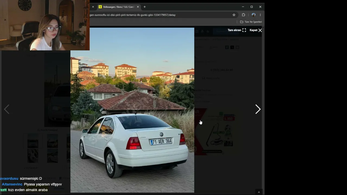
Task: Click the white Volkswagen Bora photo
Action: point(132,110)
